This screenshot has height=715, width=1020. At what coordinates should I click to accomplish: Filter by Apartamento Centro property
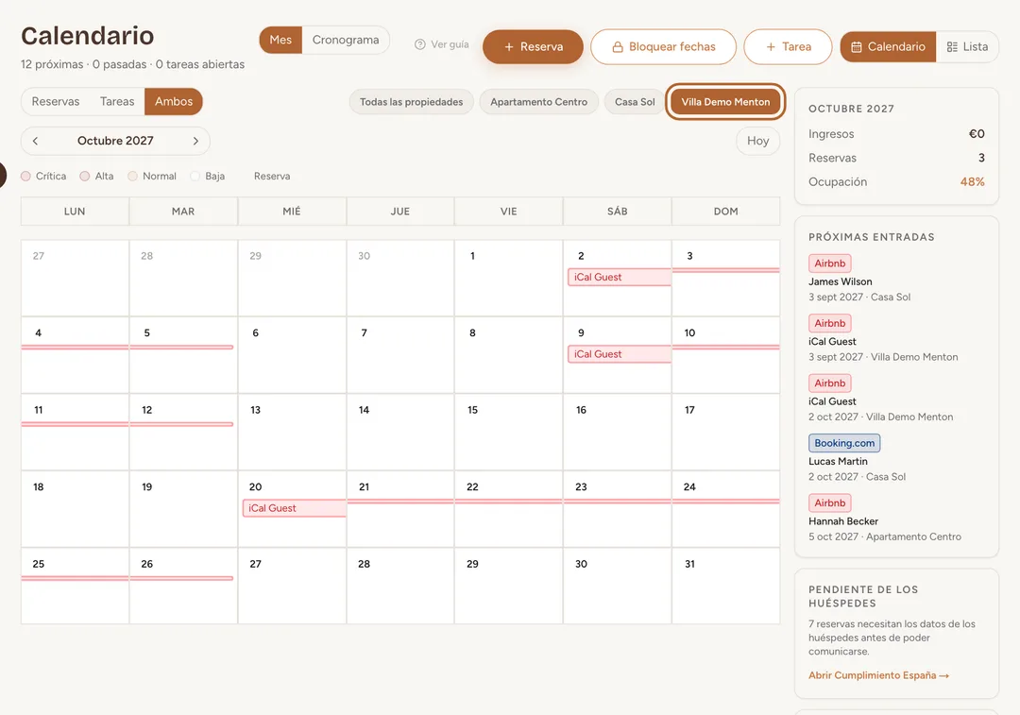(x=538, y=101)
